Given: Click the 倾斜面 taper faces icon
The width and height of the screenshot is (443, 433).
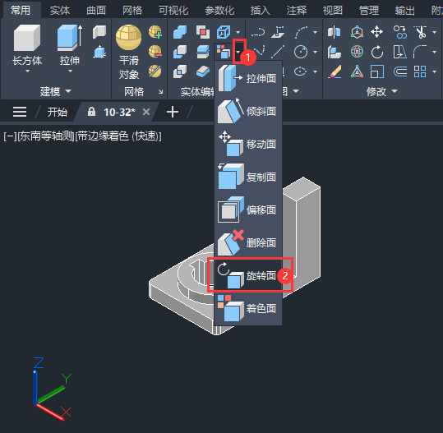Looking at the screenshot, I should (230, 111).
